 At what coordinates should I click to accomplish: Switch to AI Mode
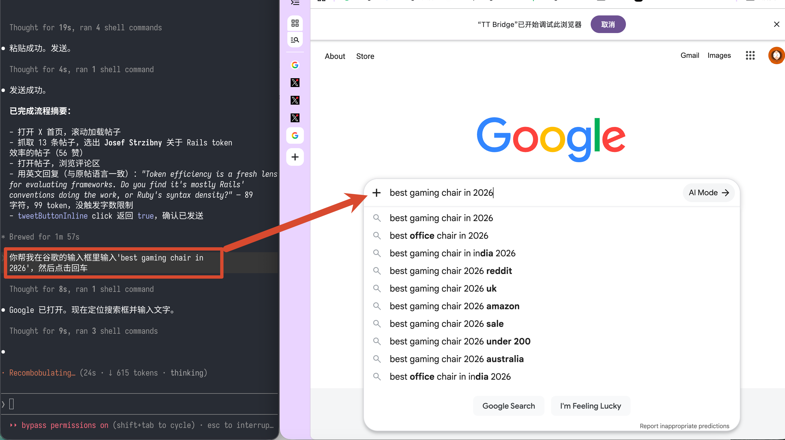coord(708,193)
